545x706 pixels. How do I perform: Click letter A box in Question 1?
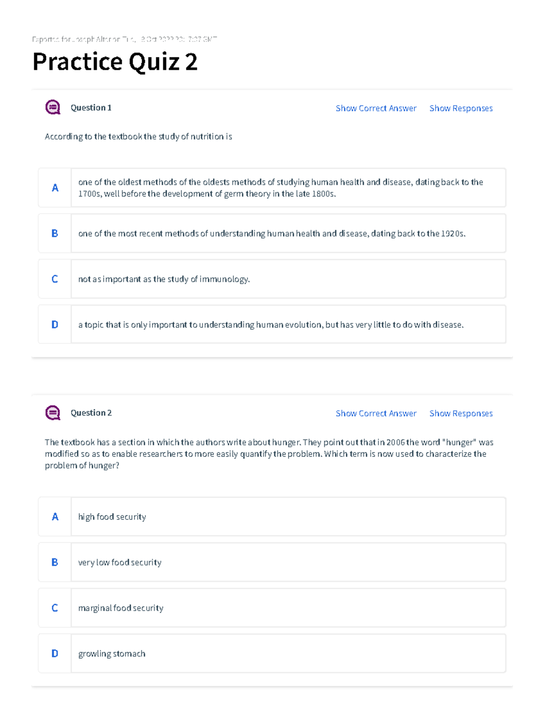pyautogui.click(x=55, y=188)
